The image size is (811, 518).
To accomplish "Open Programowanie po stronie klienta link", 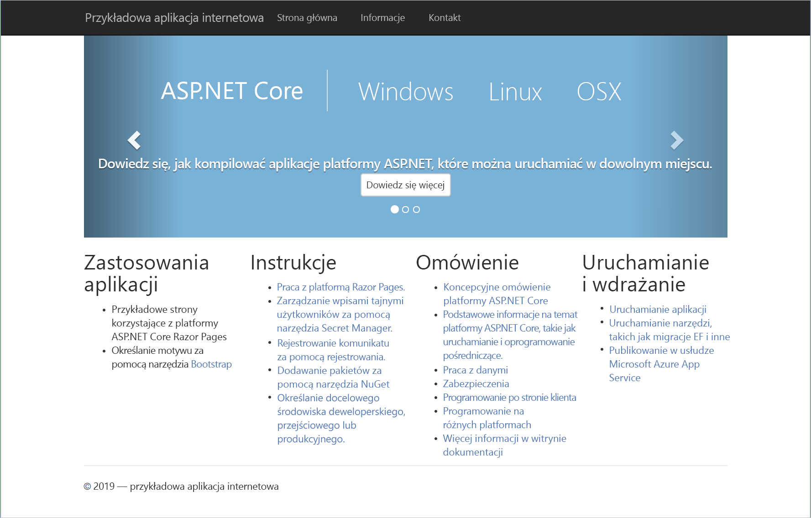I will click(510, 398).
